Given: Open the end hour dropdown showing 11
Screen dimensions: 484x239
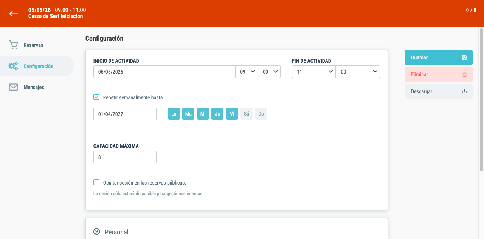Looking at the screenshot, I should coord(314,72).
